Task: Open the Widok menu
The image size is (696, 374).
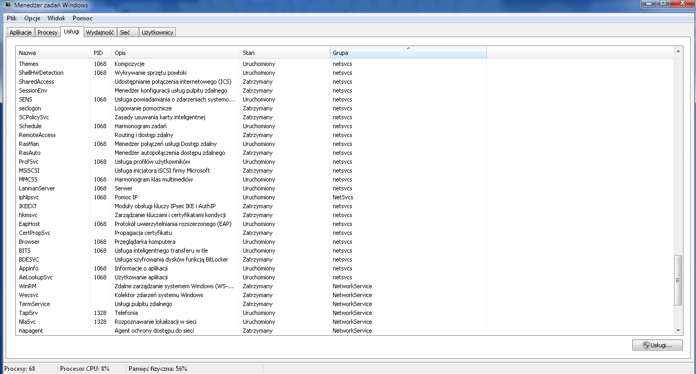Action: coord(56,18)
